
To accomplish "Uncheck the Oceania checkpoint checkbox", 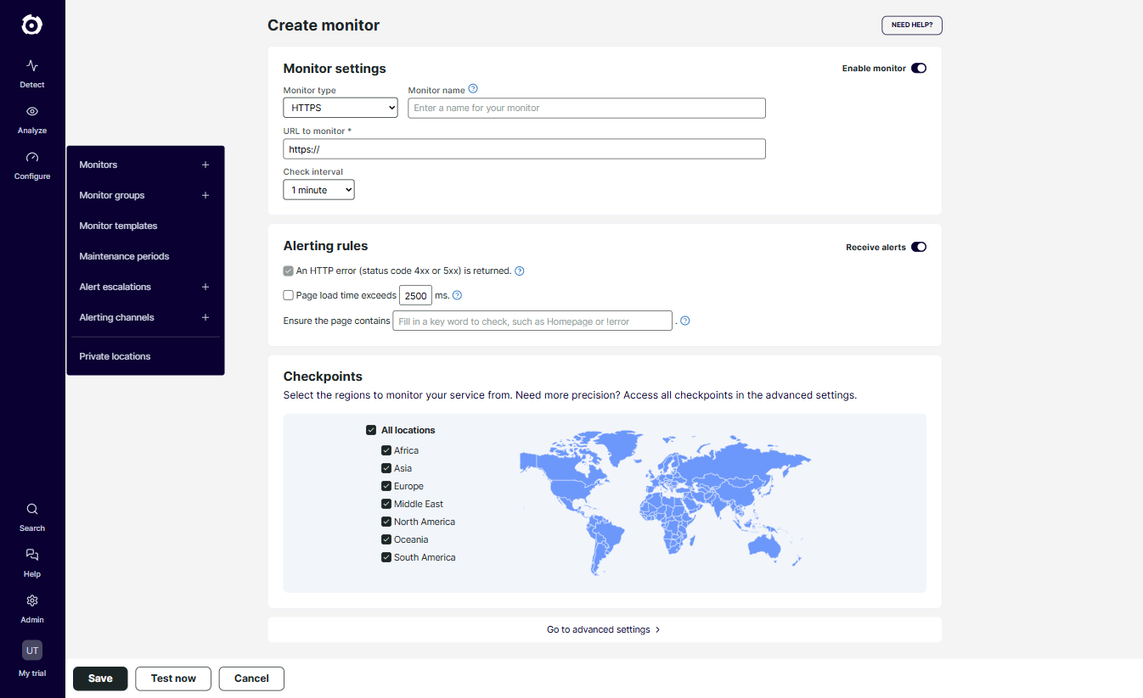I will (x=386, y=539).
